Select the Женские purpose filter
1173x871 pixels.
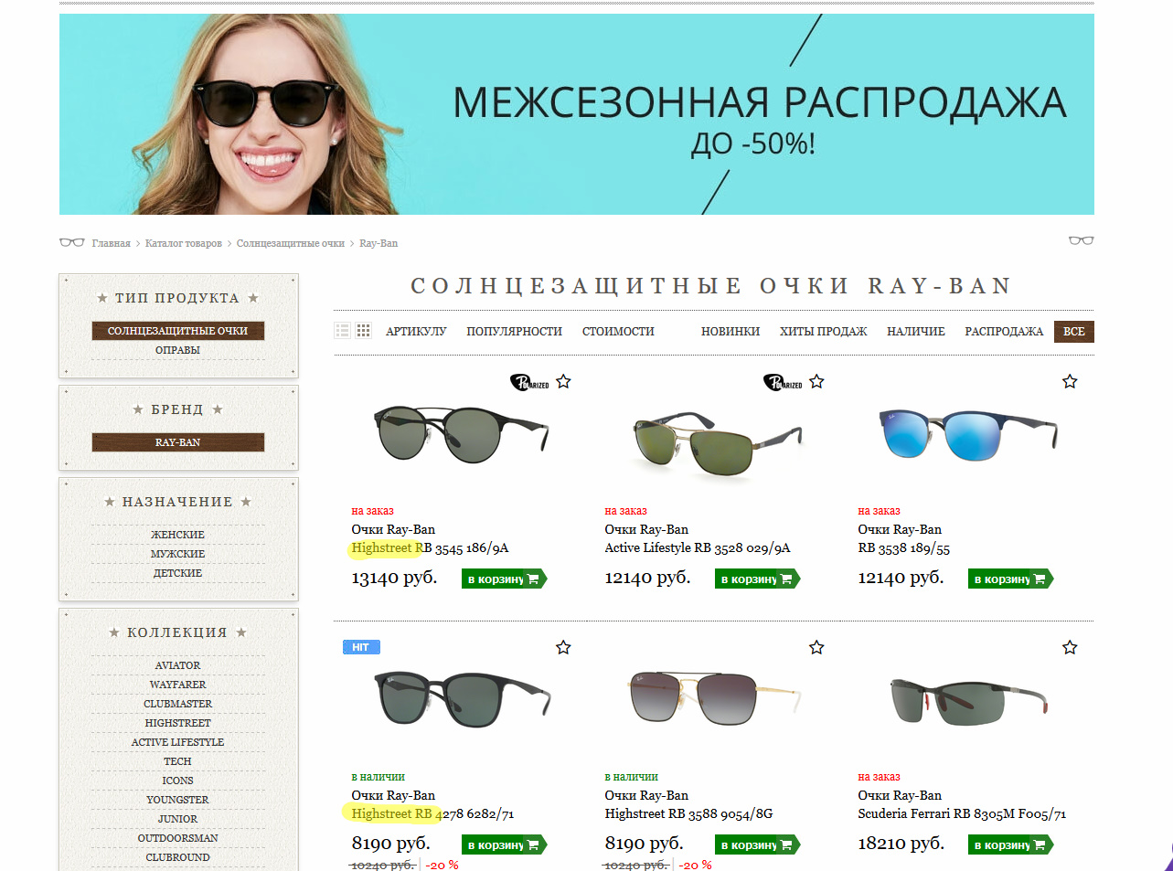tap(177, 535)
